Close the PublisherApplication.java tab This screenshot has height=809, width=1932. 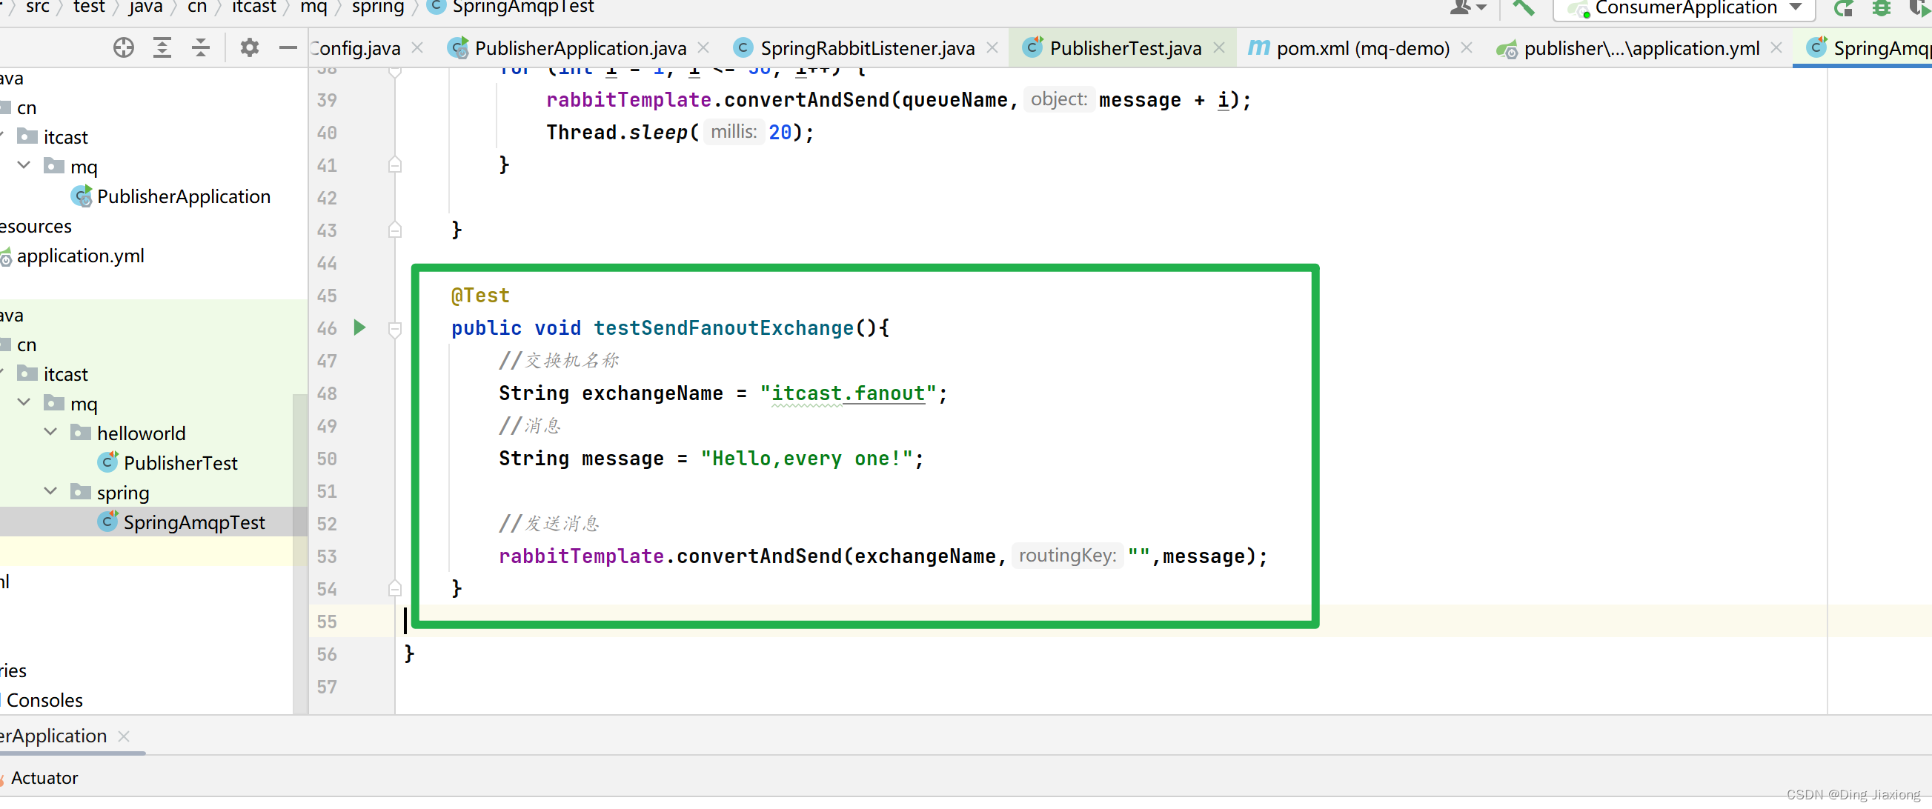click(703, 48)
